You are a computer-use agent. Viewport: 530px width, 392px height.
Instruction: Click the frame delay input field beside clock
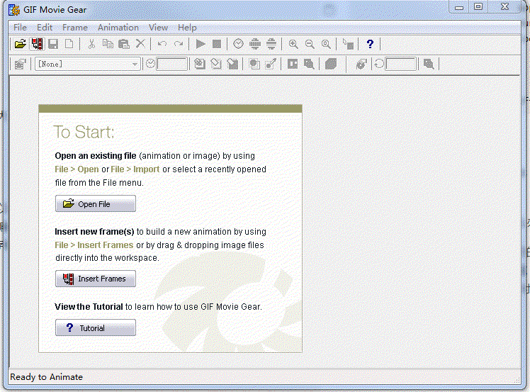pyautogui.click(x=171, y=64)
